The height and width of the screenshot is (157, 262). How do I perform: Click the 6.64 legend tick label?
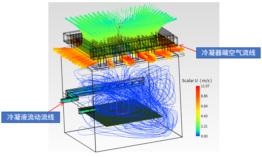tap(204, 106)
